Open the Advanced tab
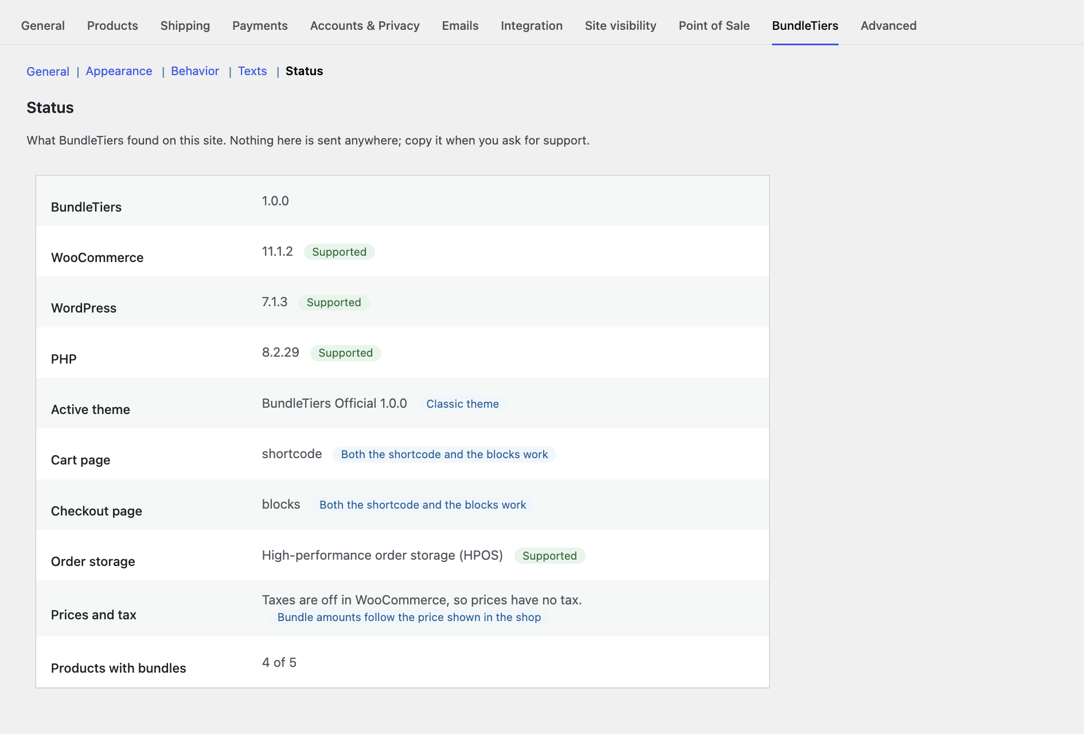The width and height of the screenshot is (1084, 734). 888,26
